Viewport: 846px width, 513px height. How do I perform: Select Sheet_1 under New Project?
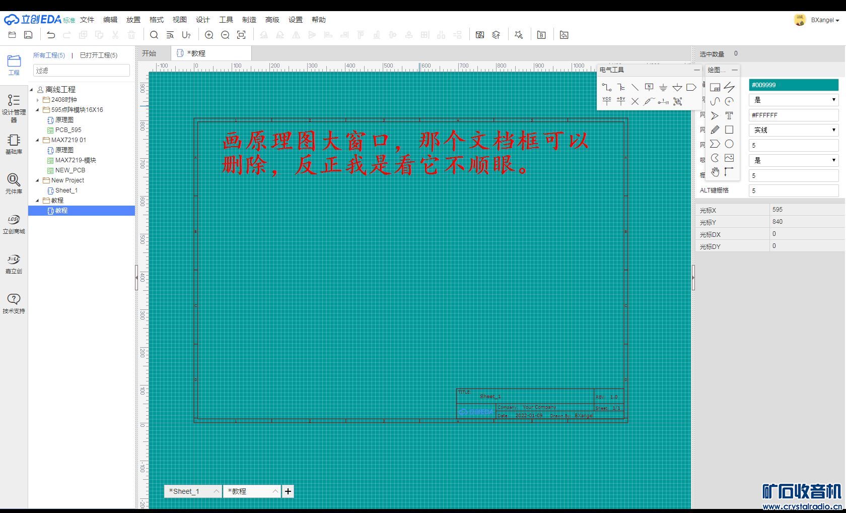click(x=66, y=190)
